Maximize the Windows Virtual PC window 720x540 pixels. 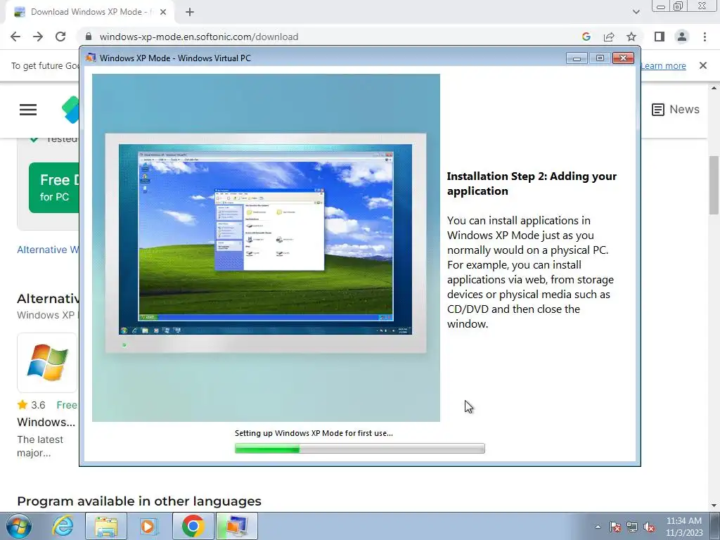600,58
